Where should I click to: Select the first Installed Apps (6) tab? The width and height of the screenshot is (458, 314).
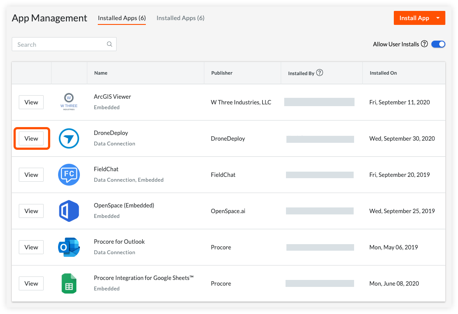[121, 18]
